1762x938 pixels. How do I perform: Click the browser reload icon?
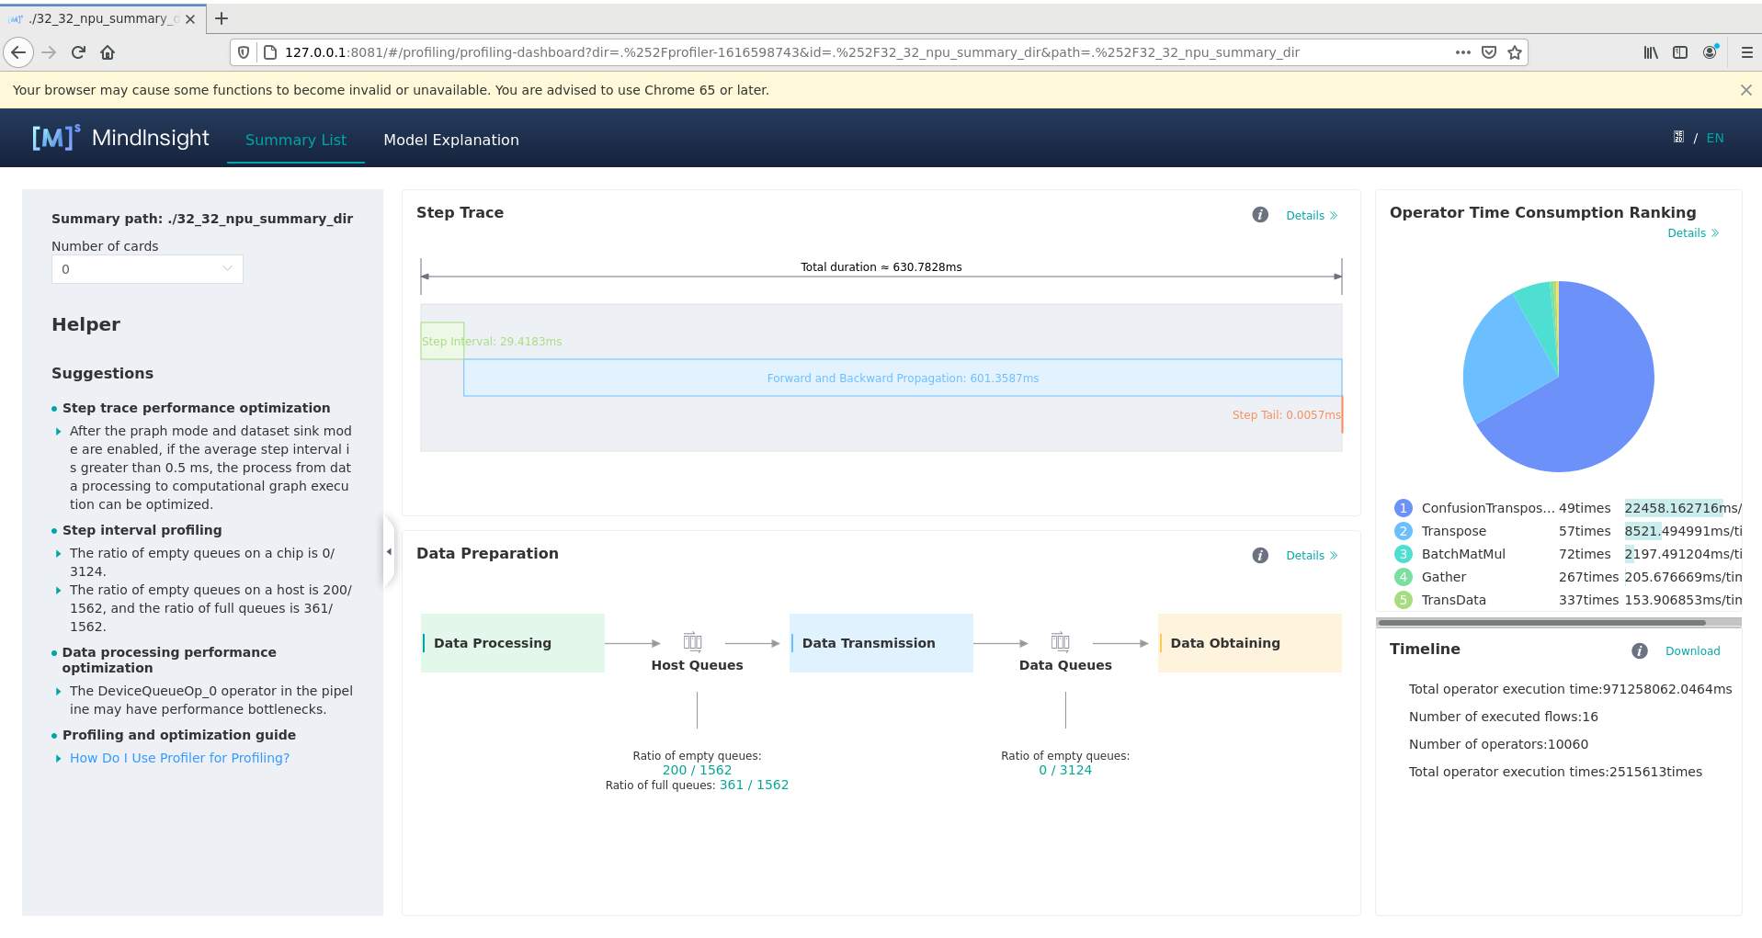point(78,52)
